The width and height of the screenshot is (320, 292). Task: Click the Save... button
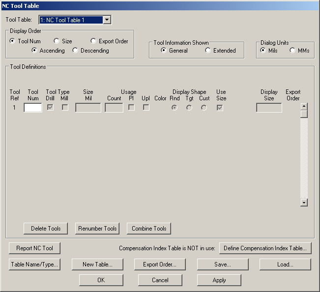point(223,264)
